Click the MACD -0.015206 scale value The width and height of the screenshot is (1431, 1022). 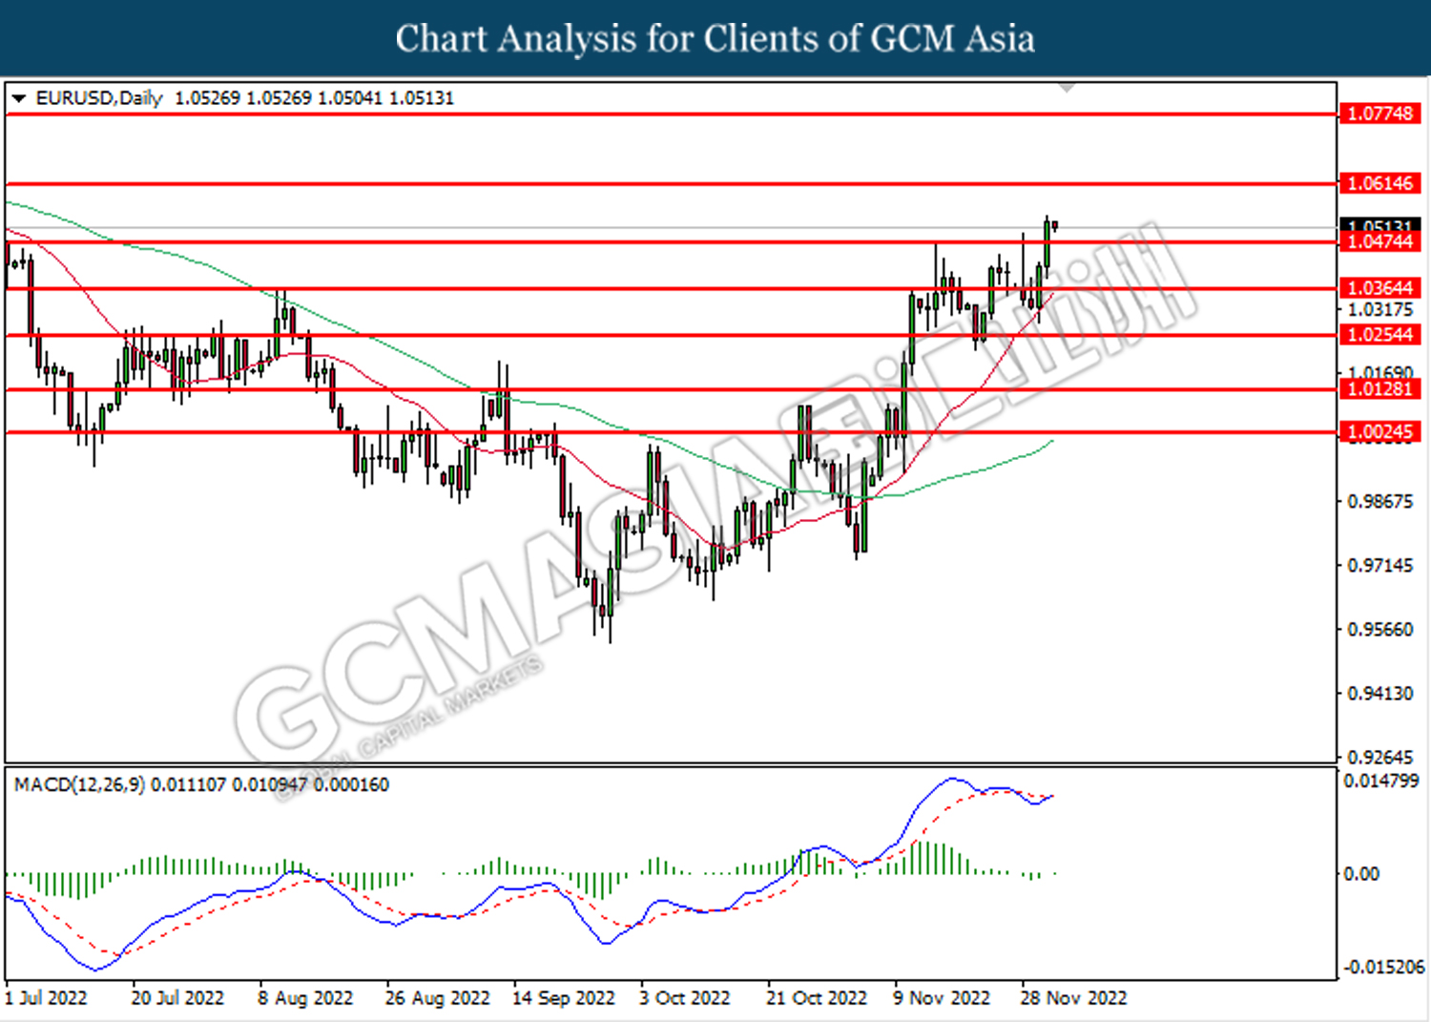(1383, 968)
